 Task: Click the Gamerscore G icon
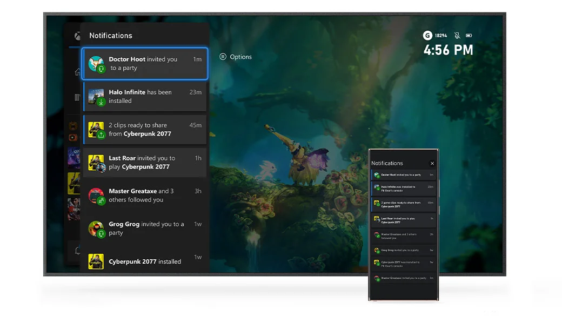[x=427, y=36]
